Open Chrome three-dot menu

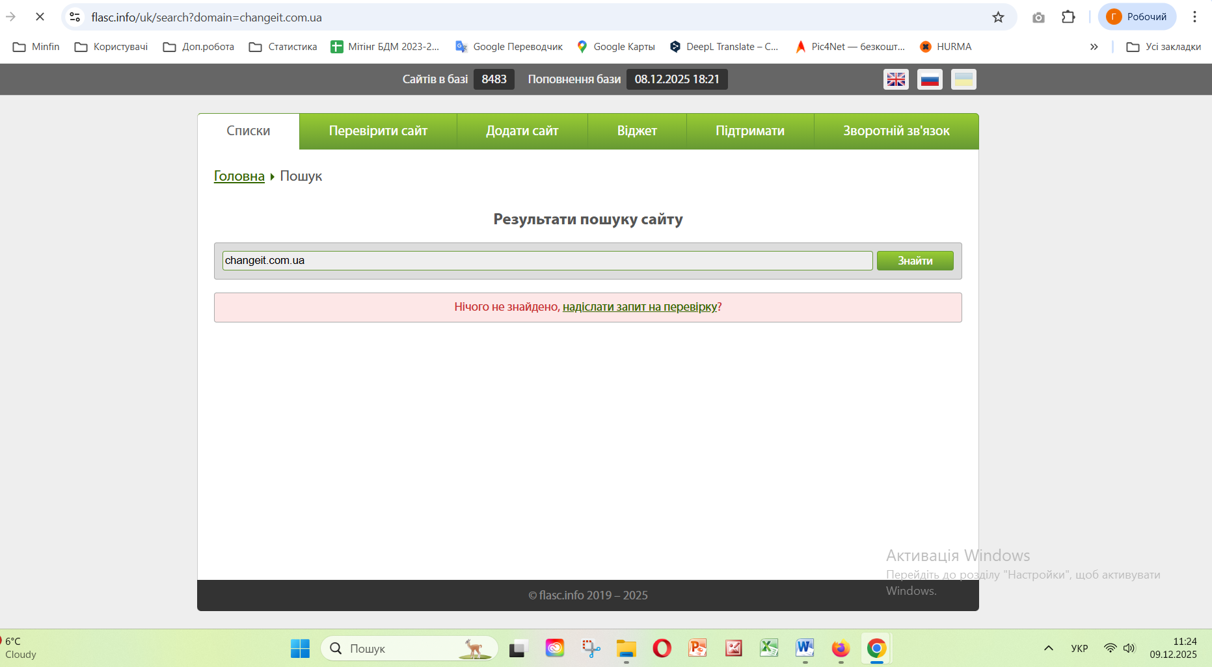pos(1194,17)
